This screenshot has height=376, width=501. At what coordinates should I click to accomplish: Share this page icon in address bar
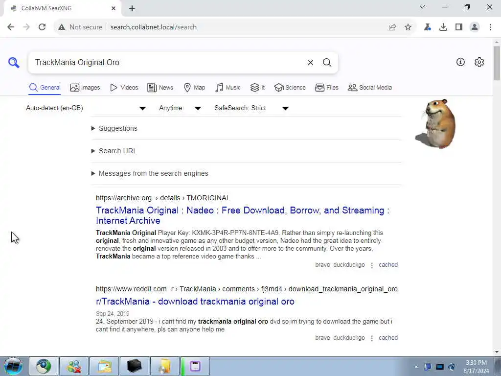(x=392, y=27)
